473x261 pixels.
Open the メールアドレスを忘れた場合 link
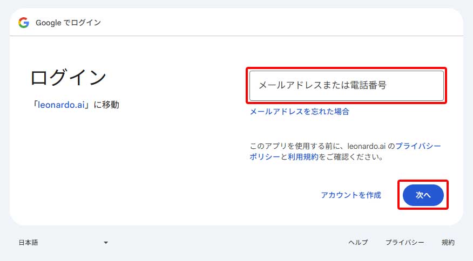[x=299, y=112]
